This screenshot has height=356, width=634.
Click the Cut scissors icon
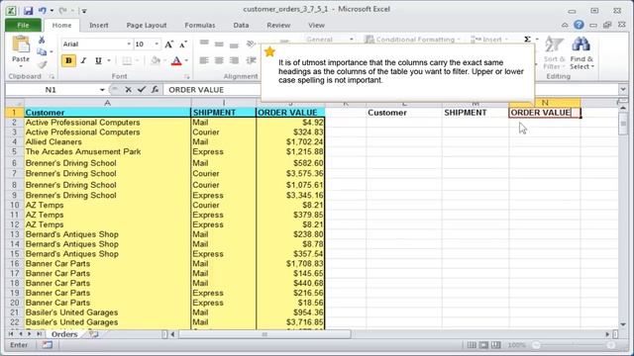tap(42, 40)
